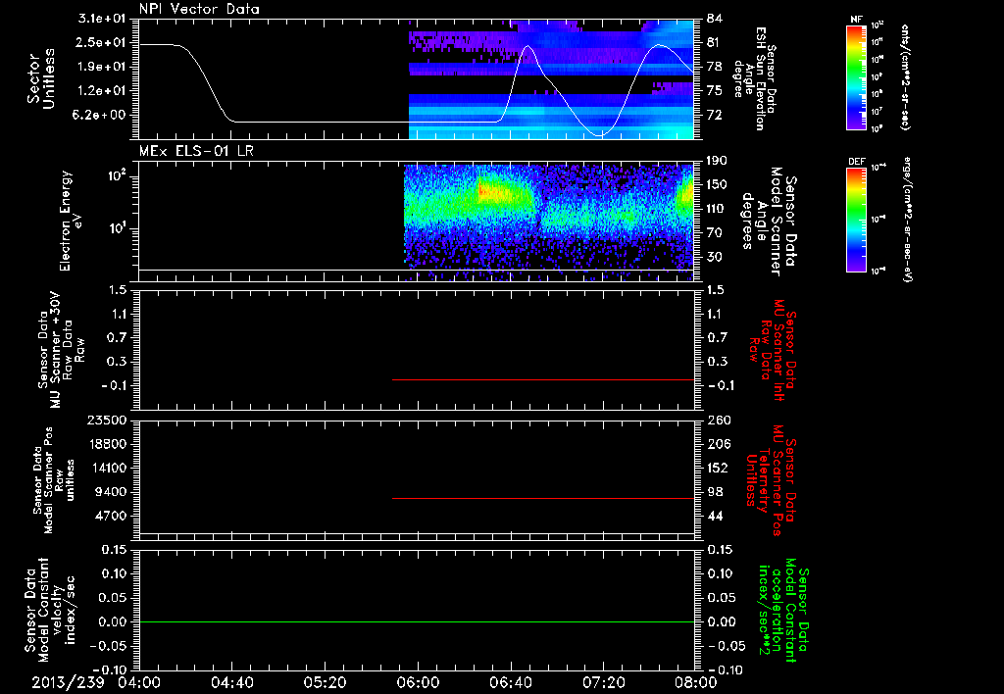Click the 'NF' label above color bar
This screenshot has width=1004, height=694.
pos(856,20)
